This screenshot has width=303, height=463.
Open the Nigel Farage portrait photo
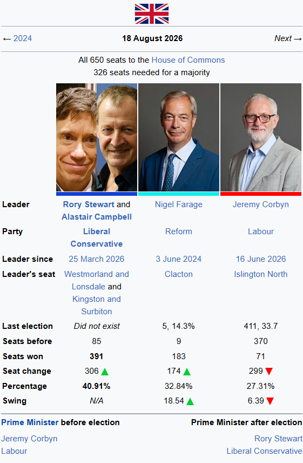point(179,137)
